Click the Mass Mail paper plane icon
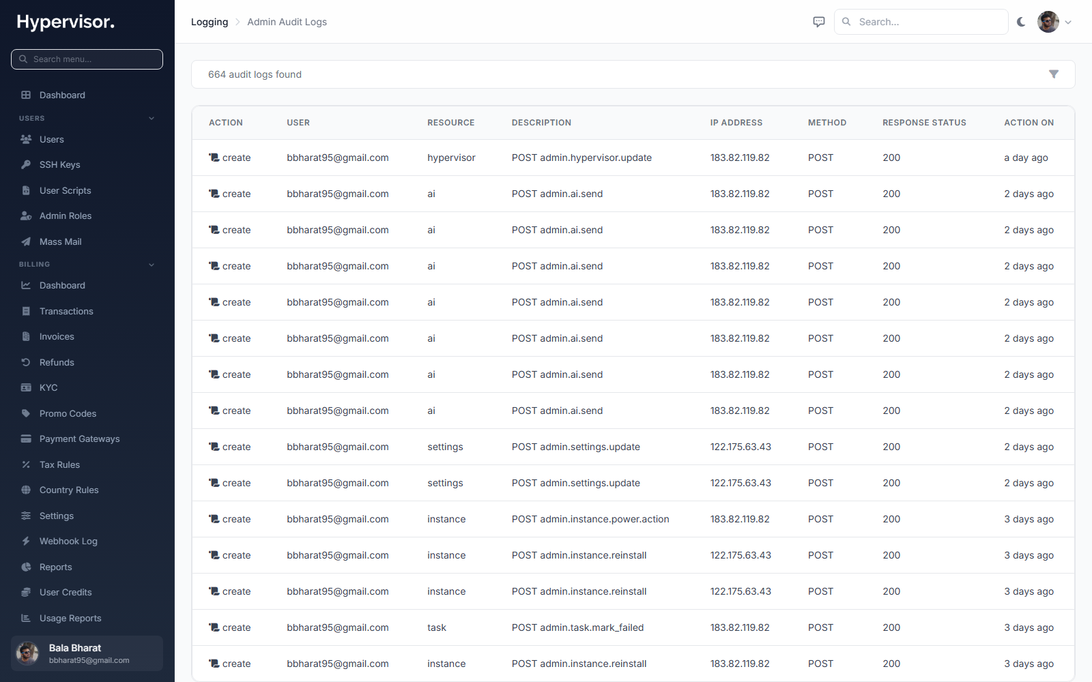1092x682 pixels. point(26,241)
